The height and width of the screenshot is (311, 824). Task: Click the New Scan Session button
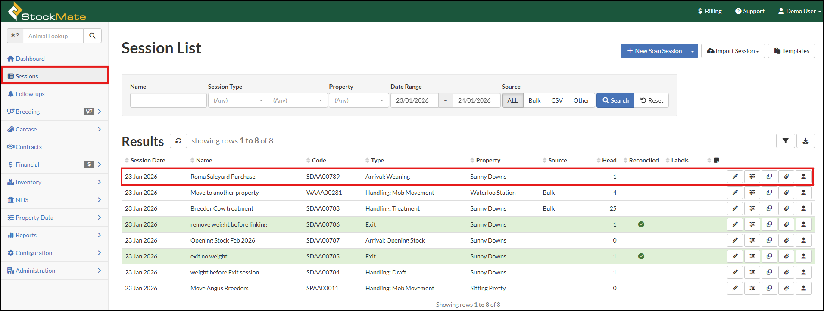click(654, 51)
